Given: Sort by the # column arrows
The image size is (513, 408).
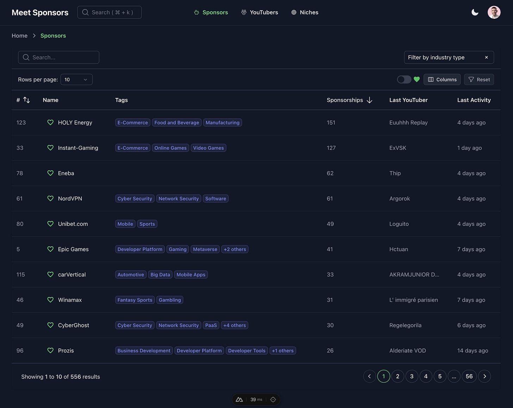Looking at the screenshot, I should [x=26, y=100].
